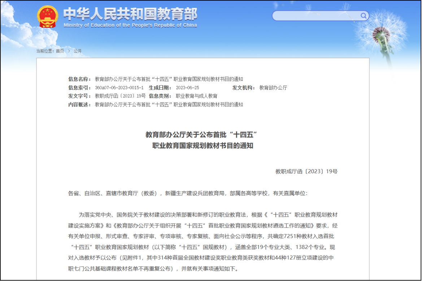Image resolution: width=422 pixels, height=281 pixels.
Task: Click the 信息类别 value 职业教育与成人教育
Action: (196, 96)
